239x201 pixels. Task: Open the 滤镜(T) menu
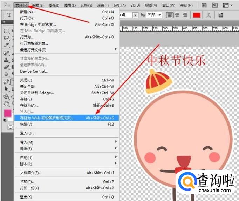tap(103, 5)
